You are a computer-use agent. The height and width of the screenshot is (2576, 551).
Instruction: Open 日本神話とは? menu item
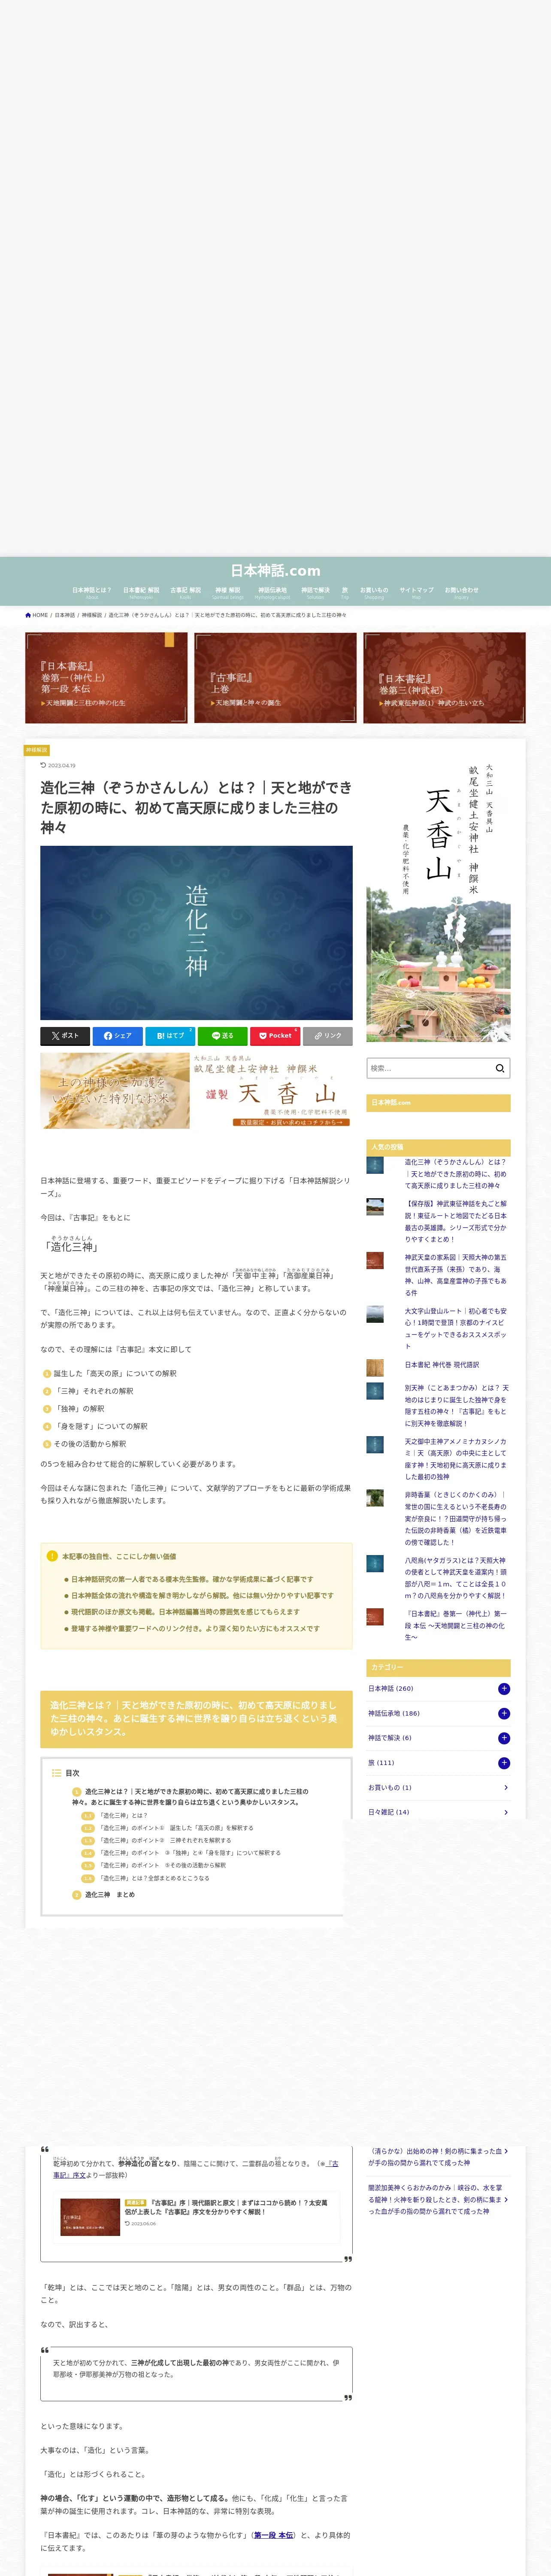point(92,592)
